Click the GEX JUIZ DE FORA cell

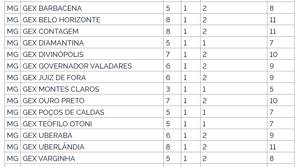(x=92, y=77)
